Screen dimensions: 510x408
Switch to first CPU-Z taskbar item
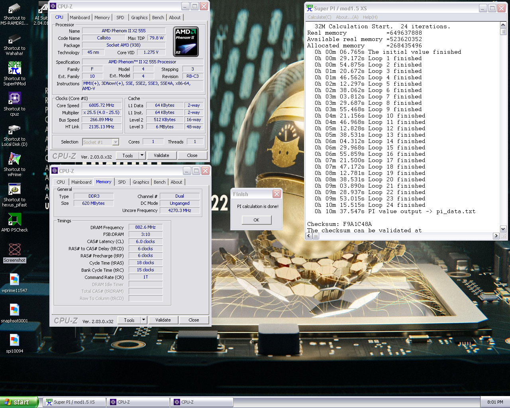point(138,402)
